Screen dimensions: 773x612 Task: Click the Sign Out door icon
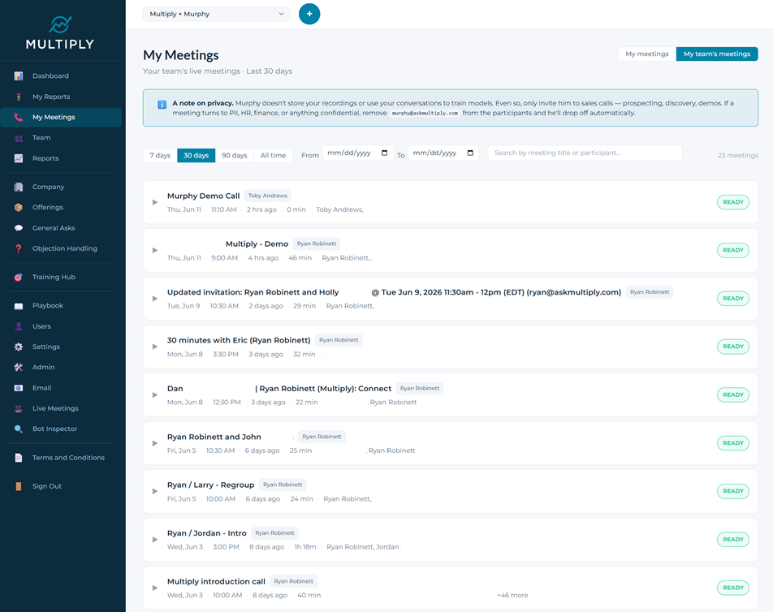18,486
